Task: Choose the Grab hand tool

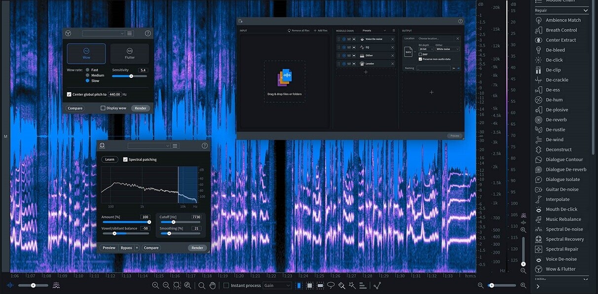Action: pos(213,286)
